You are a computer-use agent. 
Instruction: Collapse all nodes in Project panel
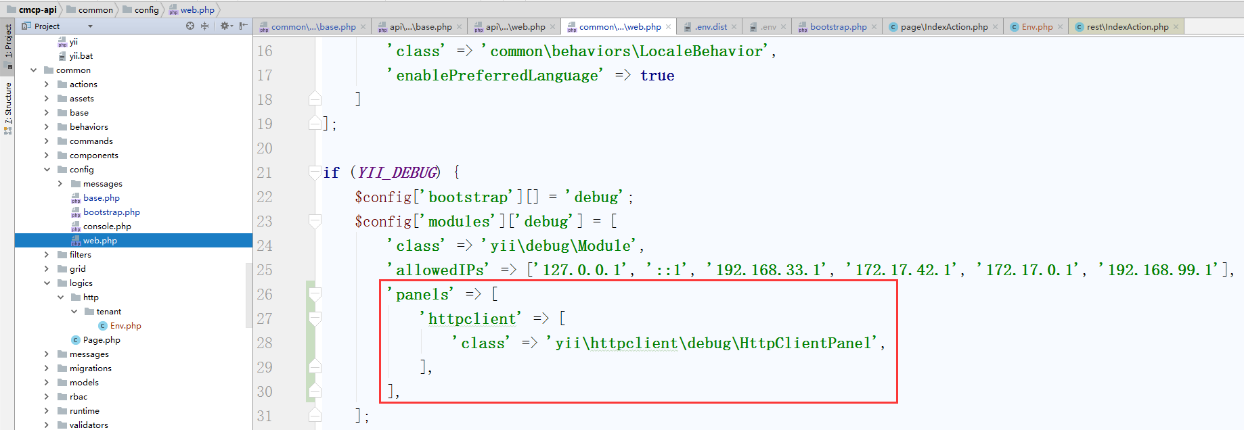tap(204, 26)
